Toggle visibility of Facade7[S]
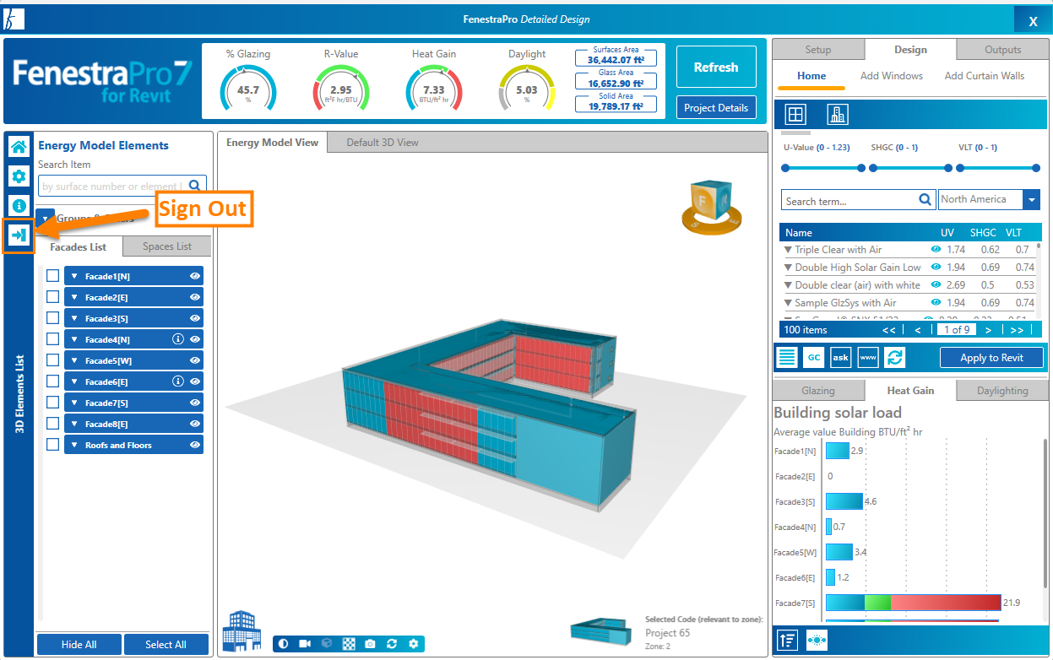 pyautogui.click(x=195, y=403)
